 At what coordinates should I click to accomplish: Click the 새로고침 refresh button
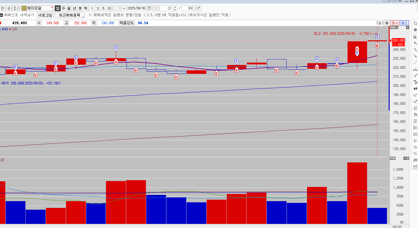(x=45, y=15)
